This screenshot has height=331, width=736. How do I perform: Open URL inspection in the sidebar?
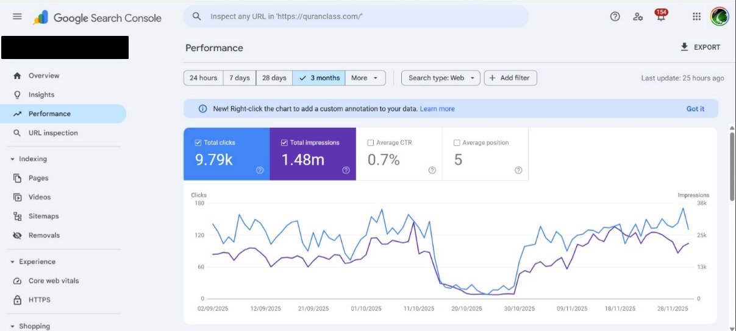click(53, 133)
